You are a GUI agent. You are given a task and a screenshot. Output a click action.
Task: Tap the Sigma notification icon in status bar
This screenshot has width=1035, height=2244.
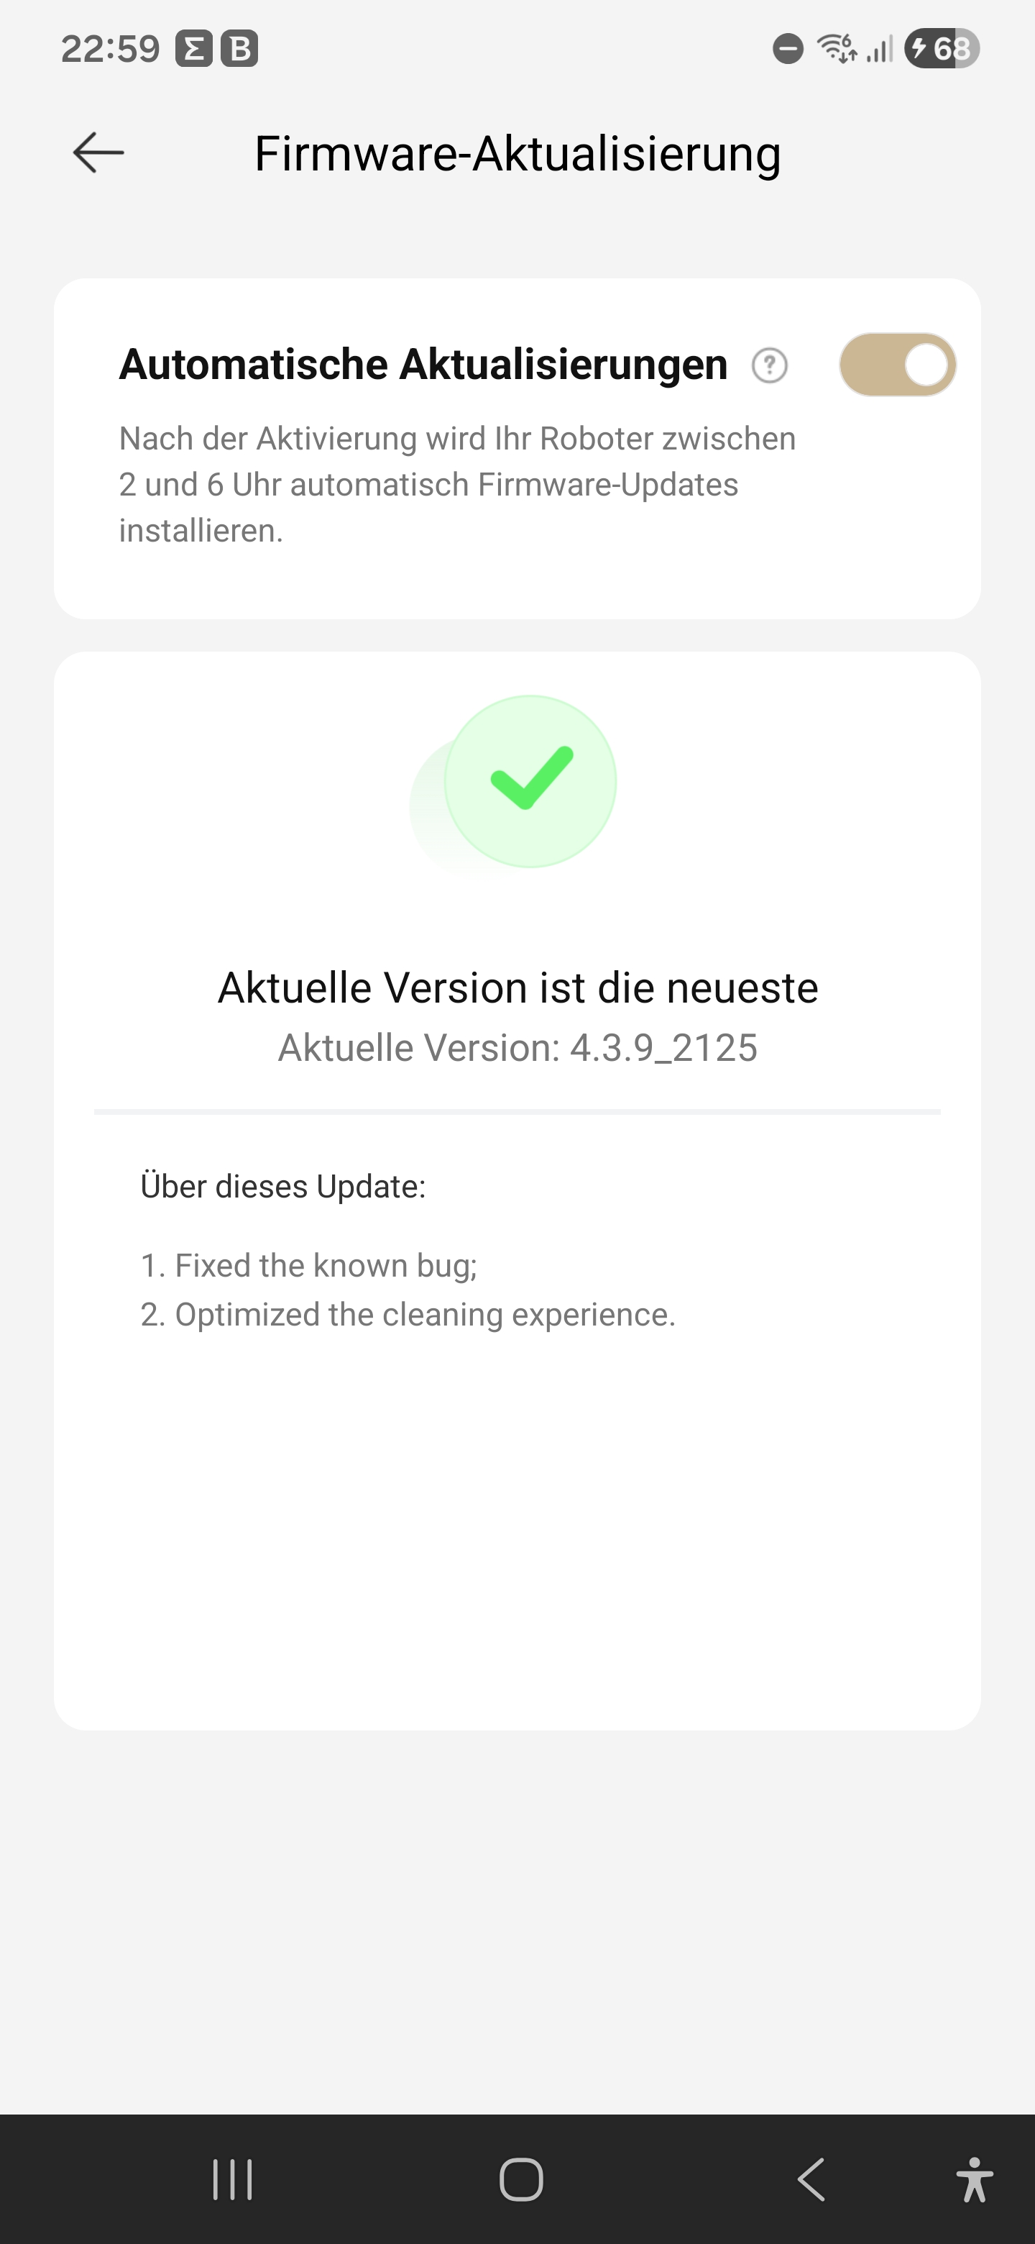point(194,49)
